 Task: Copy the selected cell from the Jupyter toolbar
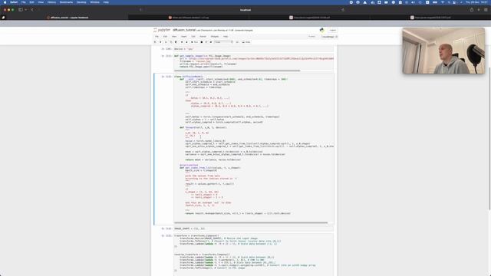coord(171,42)
